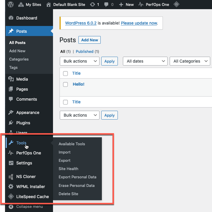Click the NS Cloner icon in sidebar
The image size is (212, 212).
11,177
